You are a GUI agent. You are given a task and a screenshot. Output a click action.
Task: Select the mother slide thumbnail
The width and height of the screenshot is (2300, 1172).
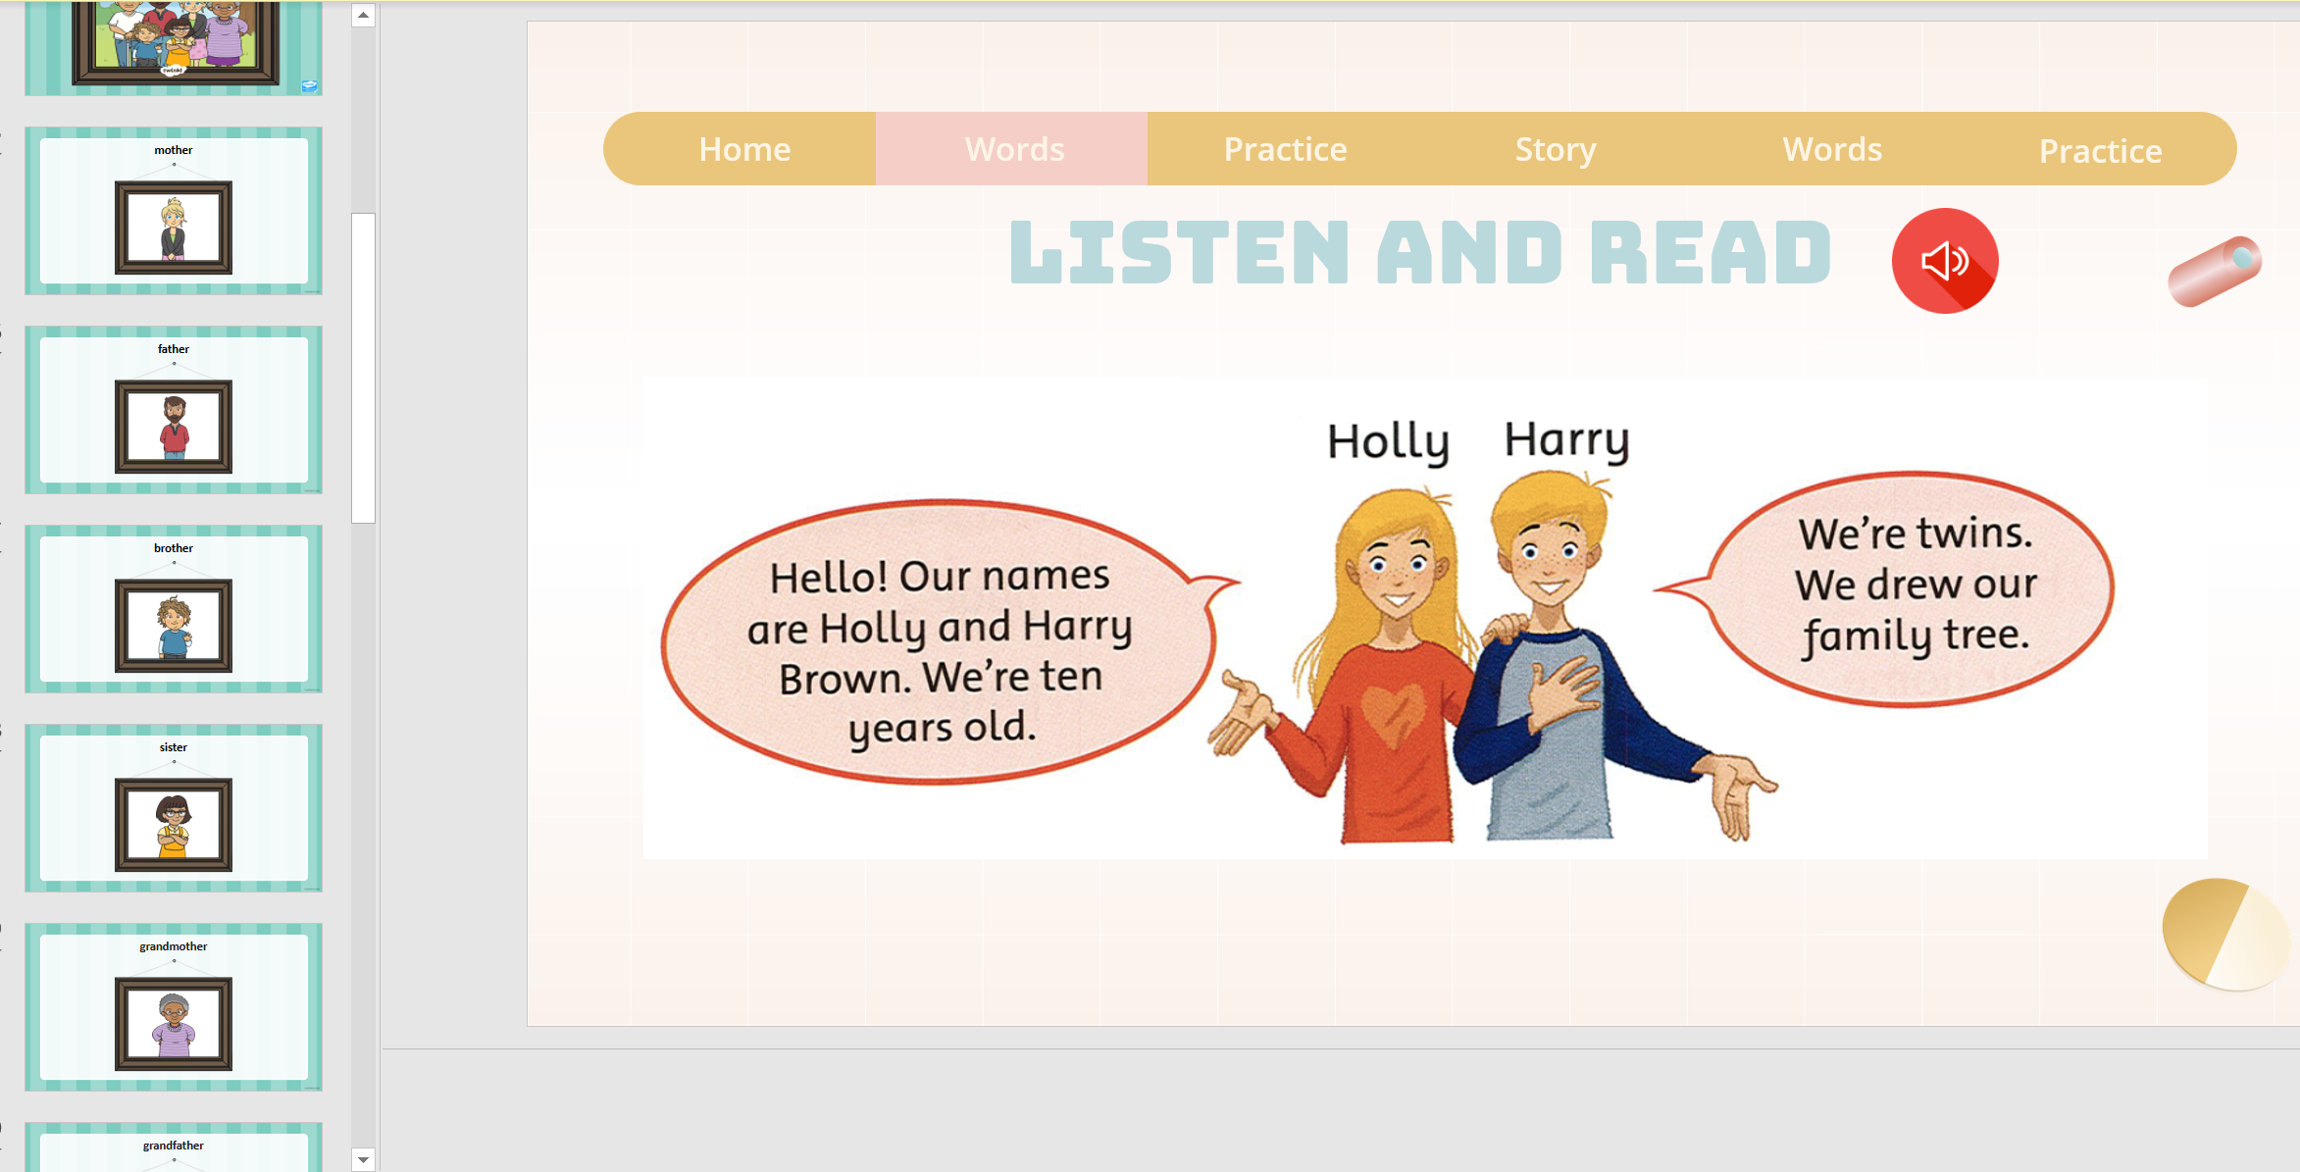coord(174,211)
